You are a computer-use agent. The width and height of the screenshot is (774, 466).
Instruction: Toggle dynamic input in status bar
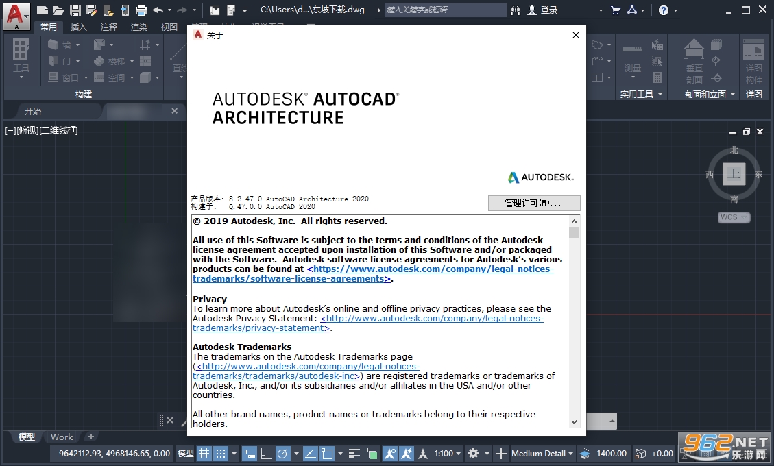250,453
